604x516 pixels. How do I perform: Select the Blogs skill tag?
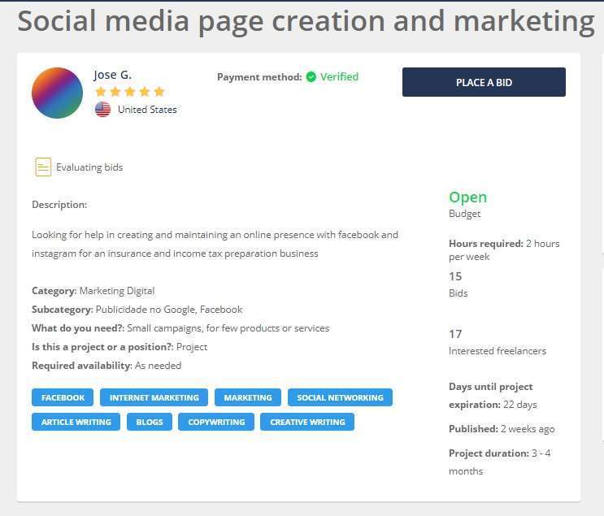tap(150, 422)
